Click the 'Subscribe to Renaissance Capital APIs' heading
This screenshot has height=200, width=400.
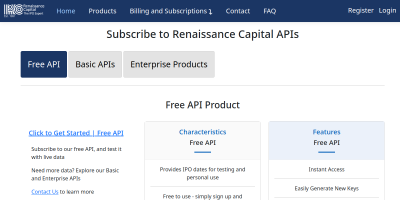202,34
